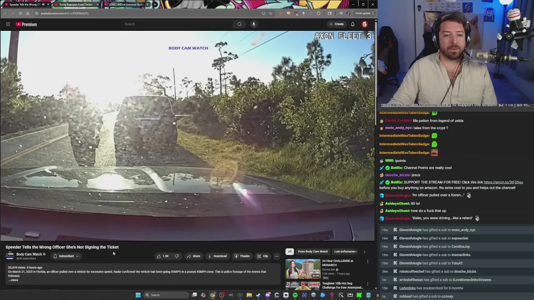
Task: Open the streamlabs support link
Action: 416,105
